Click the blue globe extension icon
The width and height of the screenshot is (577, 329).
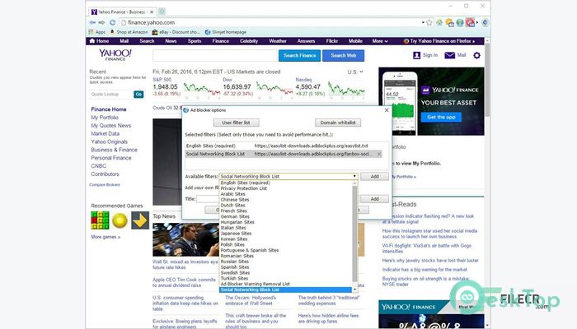(x=460, y=23)
